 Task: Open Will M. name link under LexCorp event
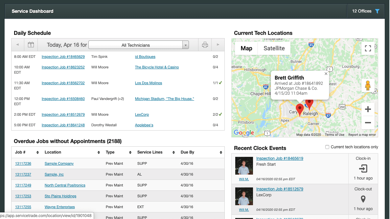point(244,210)
